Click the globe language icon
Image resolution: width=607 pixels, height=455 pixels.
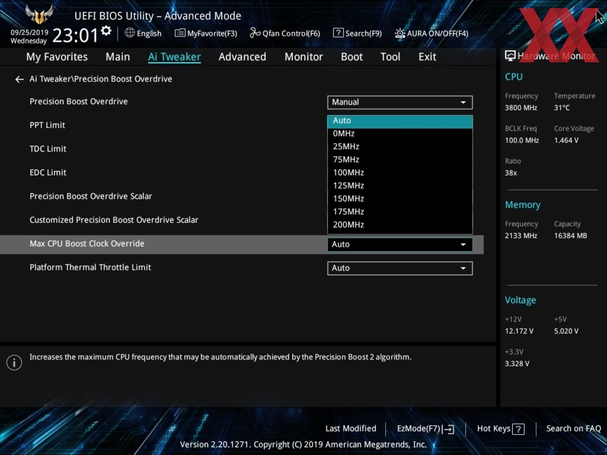point(130,33)
